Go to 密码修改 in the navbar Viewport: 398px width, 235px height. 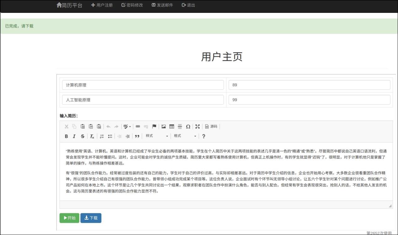coord(132,5)
